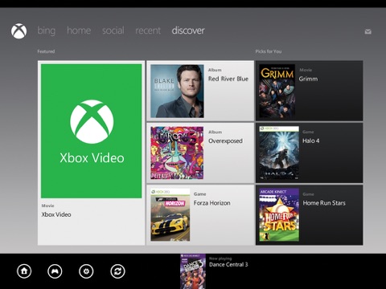Open Halo 4 game cover
The height and width of the screenshot is (289, 386).
click(x=279, y=153)
